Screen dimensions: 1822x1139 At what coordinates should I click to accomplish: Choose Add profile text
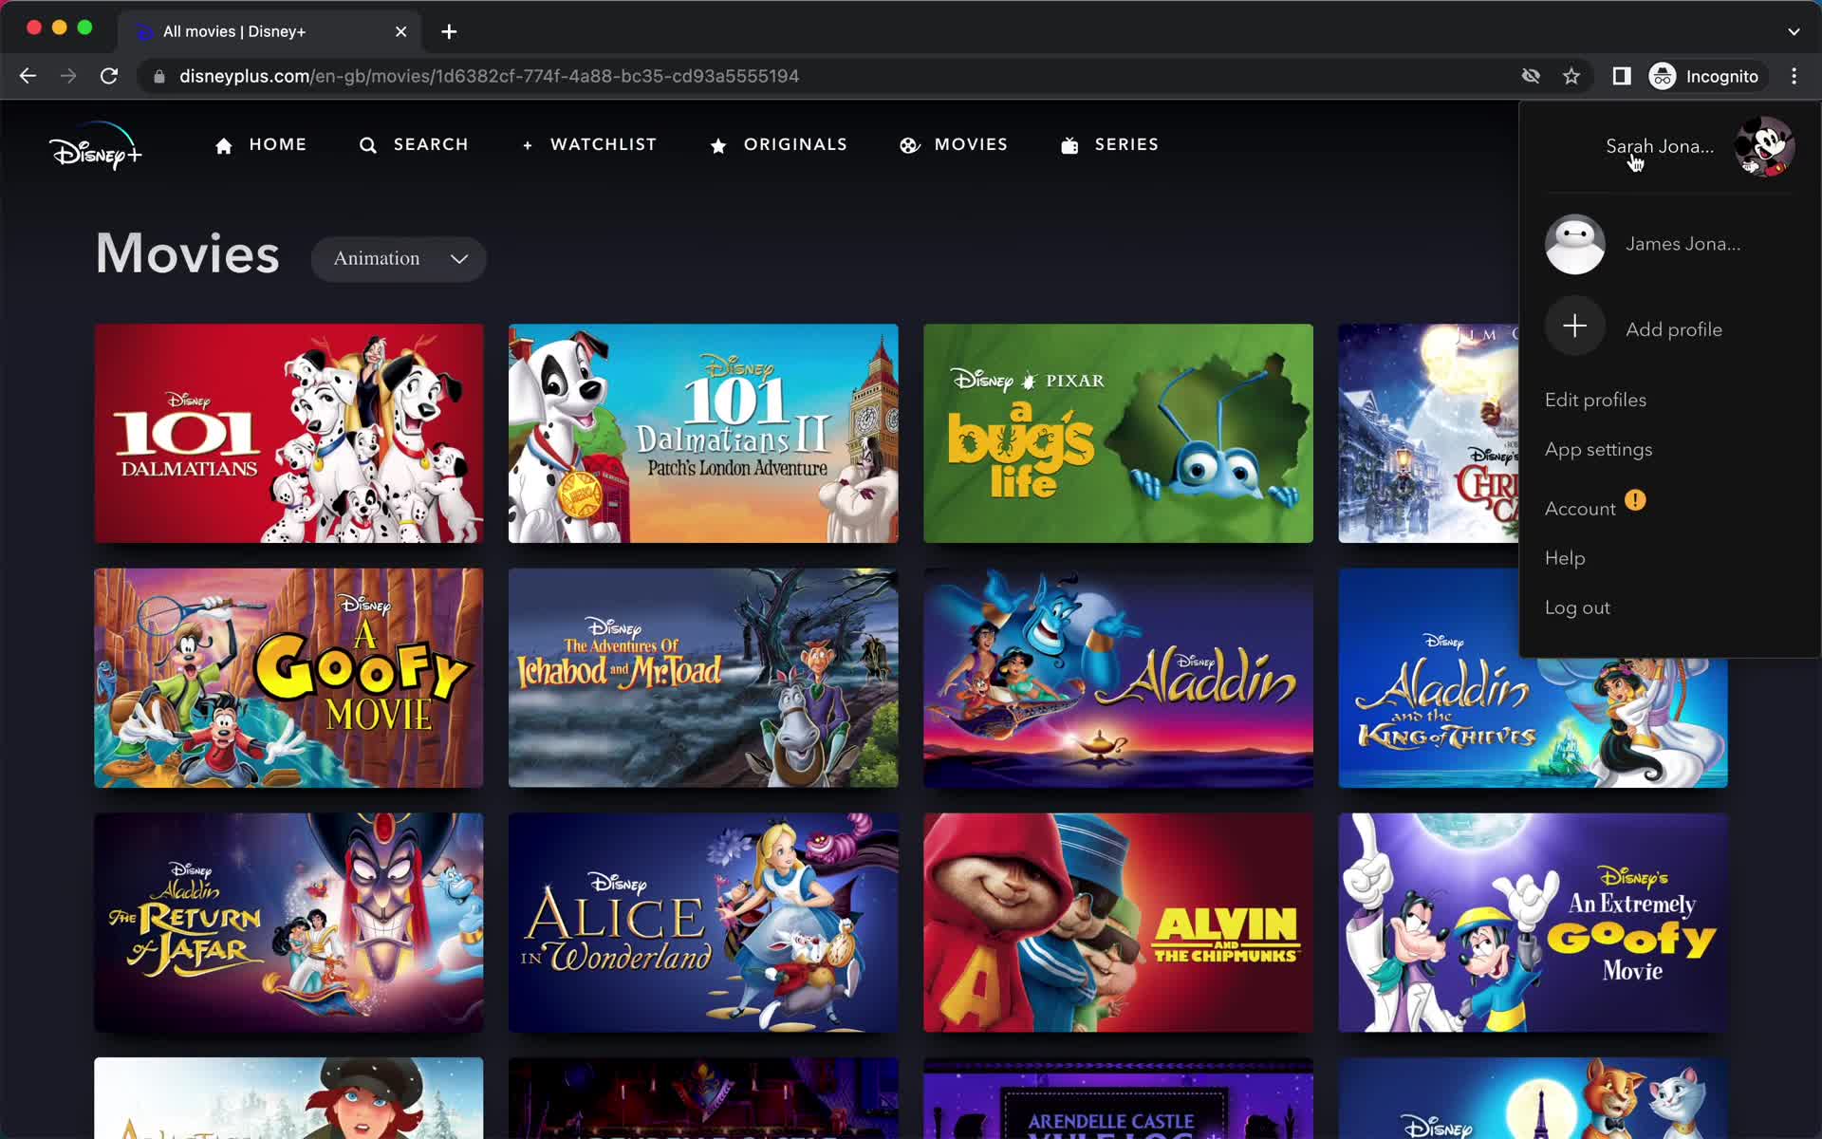[1673, 329]
